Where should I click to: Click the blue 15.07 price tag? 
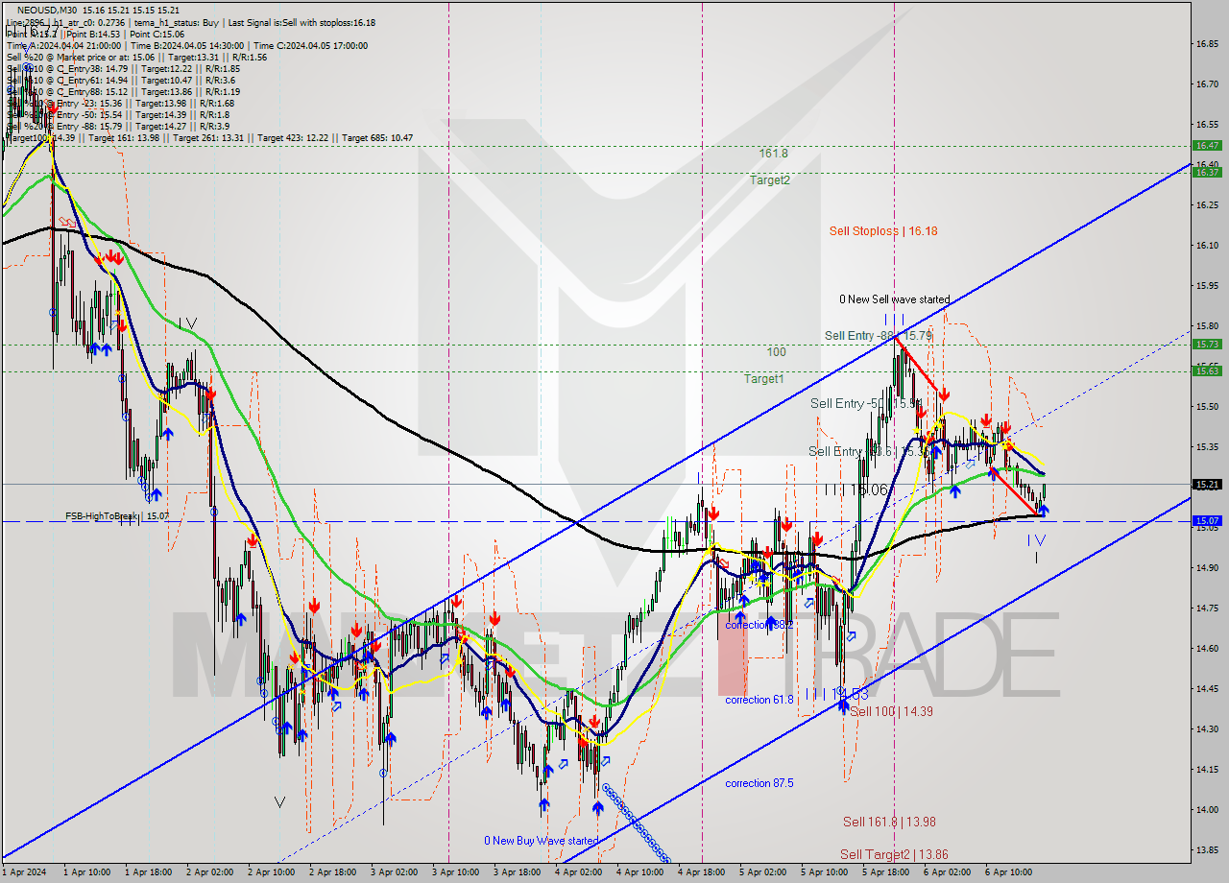[x=1207, y=521]
